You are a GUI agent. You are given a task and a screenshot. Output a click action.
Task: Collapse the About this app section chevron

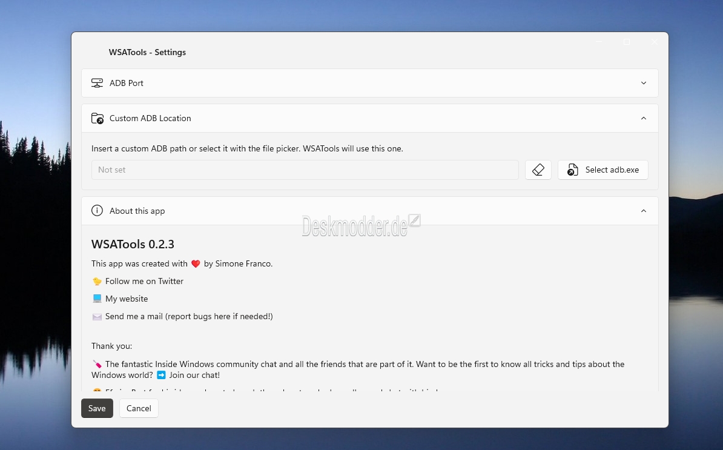pos(644,211)
